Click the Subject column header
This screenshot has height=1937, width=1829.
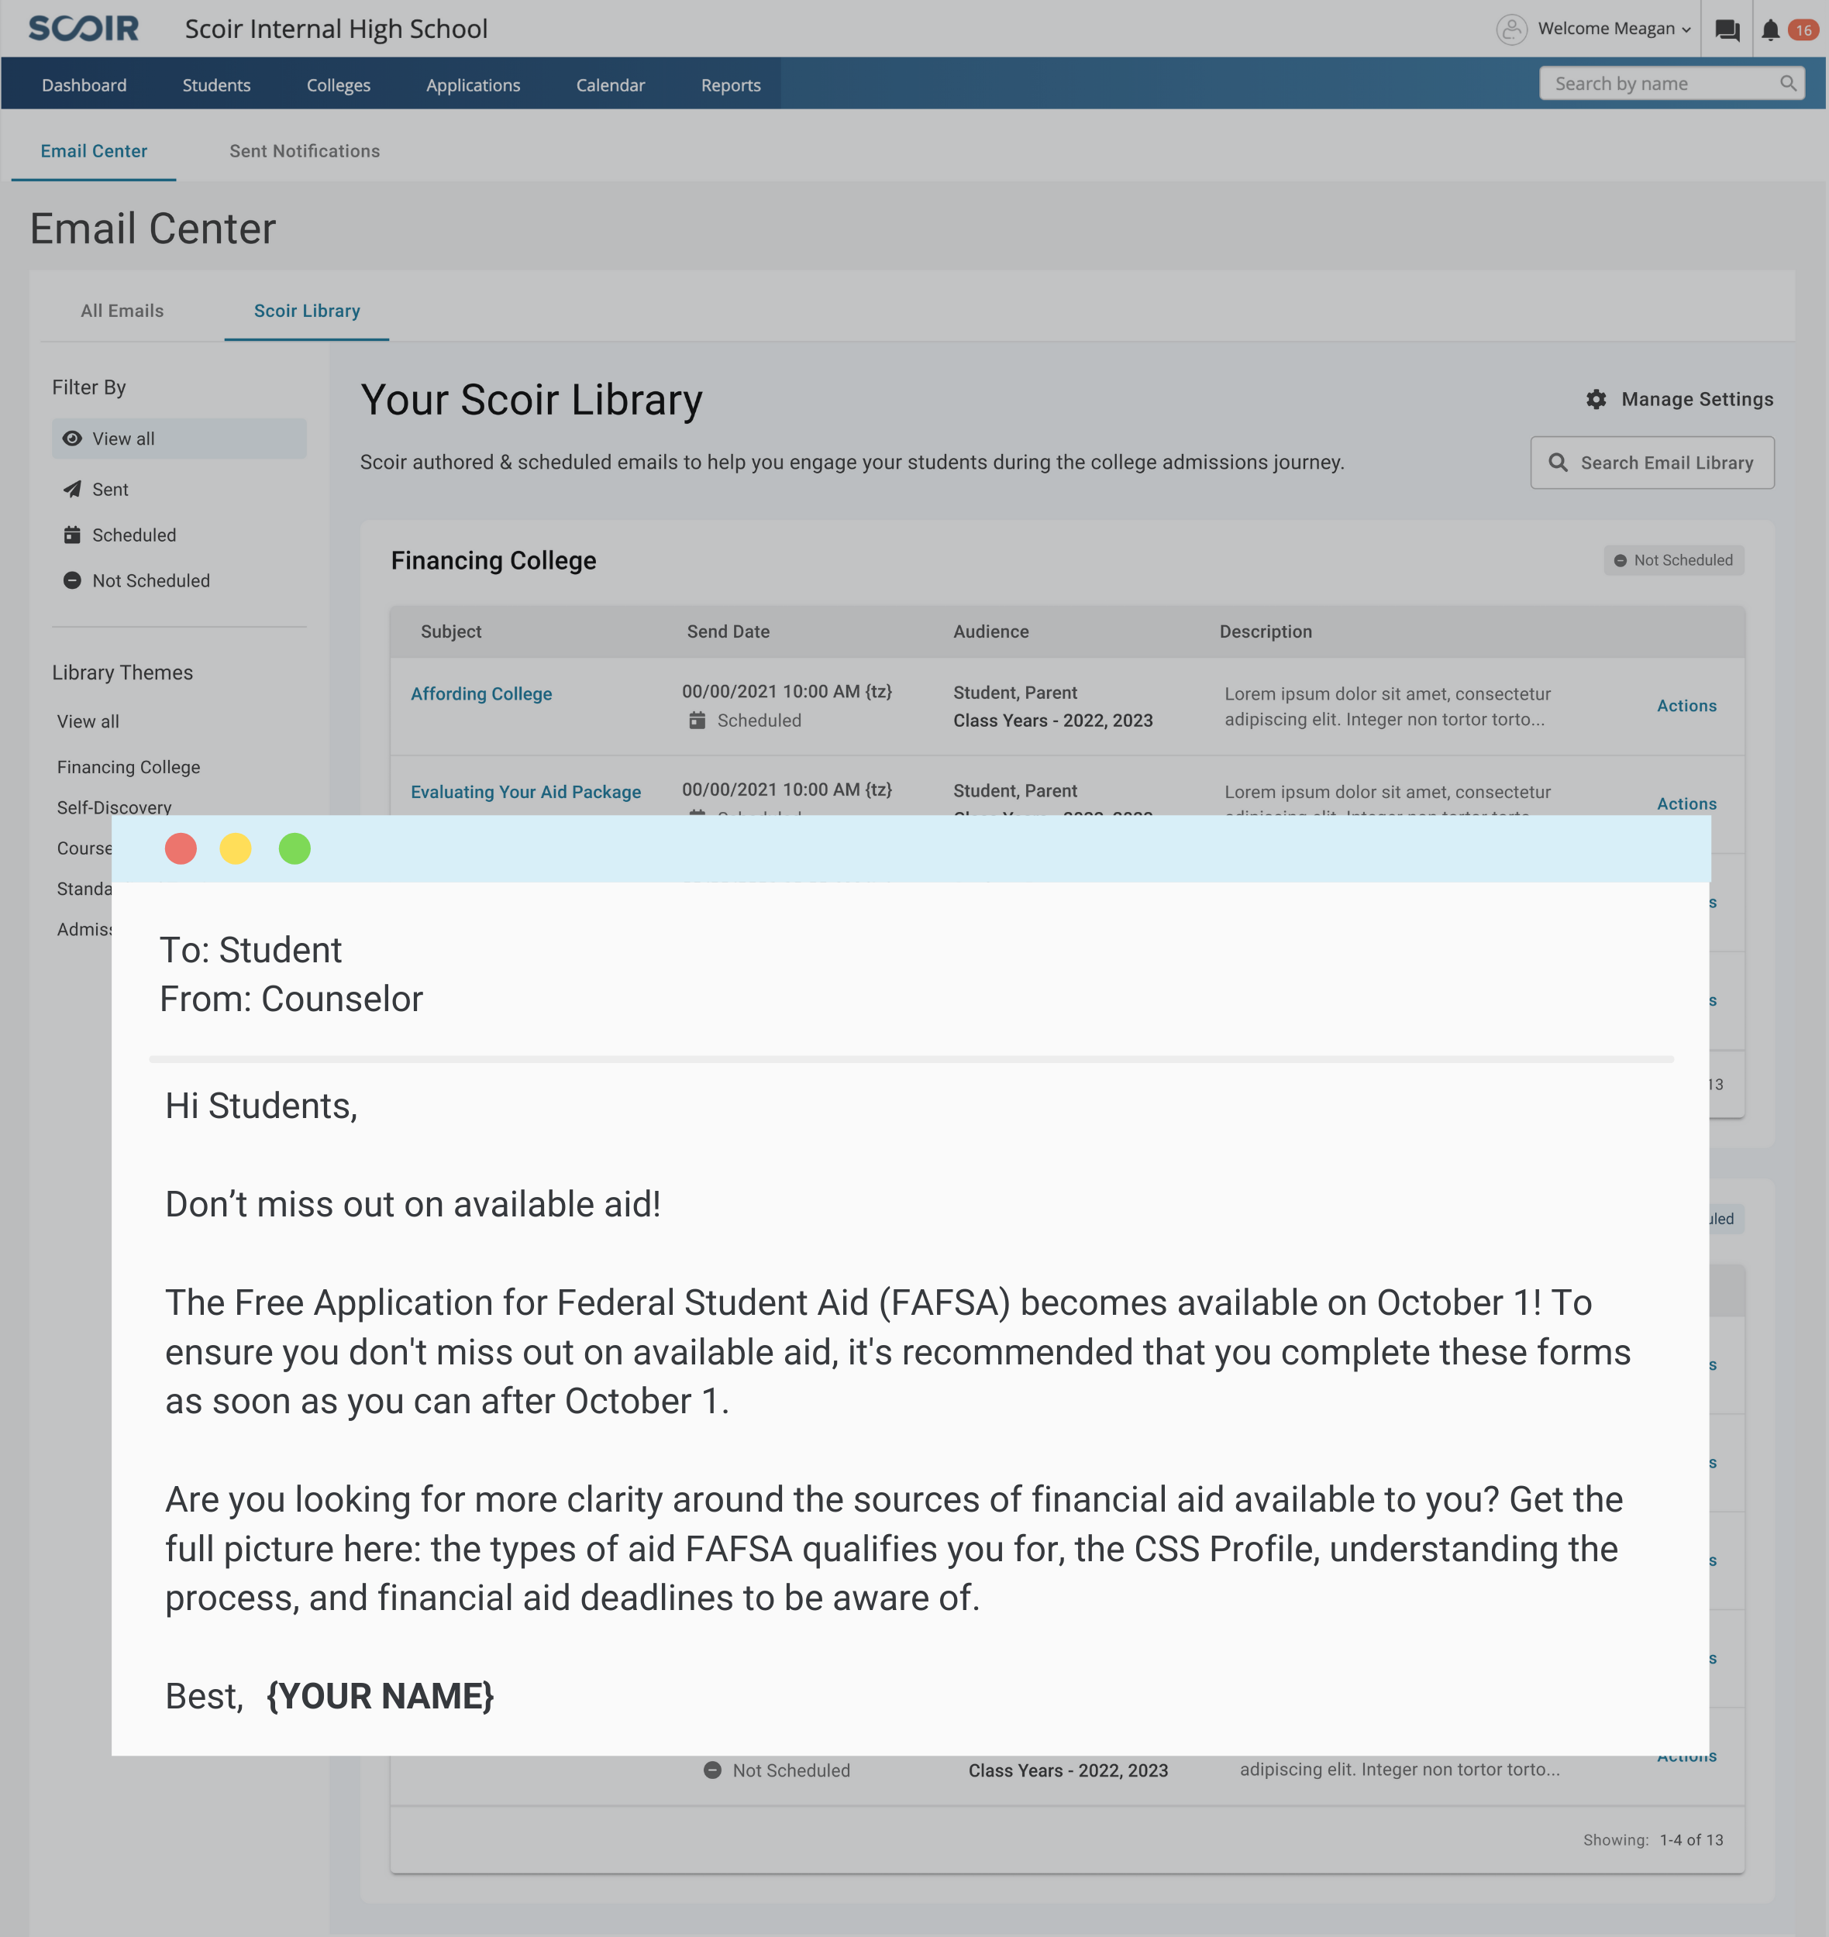coord(450,631)
